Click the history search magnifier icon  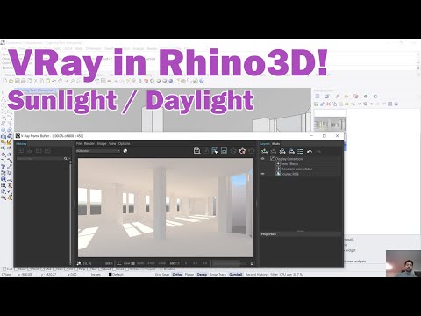tap(66, 158)
